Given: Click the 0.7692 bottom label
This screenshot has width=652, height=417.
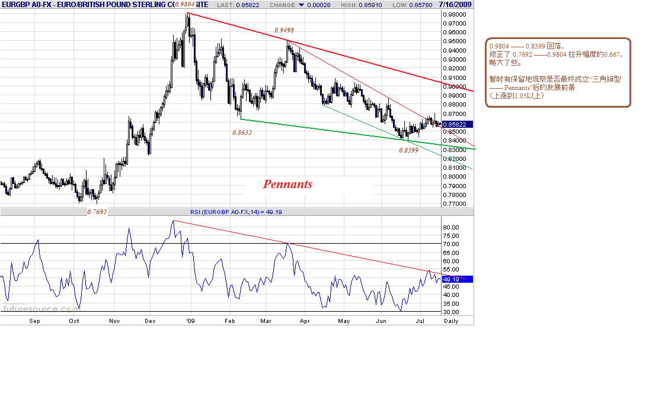Looking at the screenshot, I should click(x=97, y=212).
